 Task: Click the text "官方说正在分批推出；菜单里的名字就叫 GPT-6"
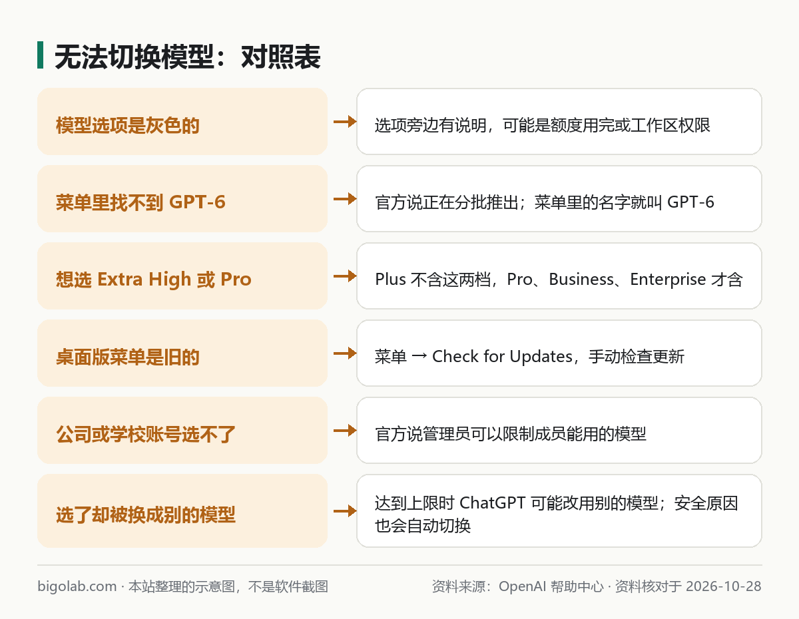pyautogui.click(x=545, y=202)
